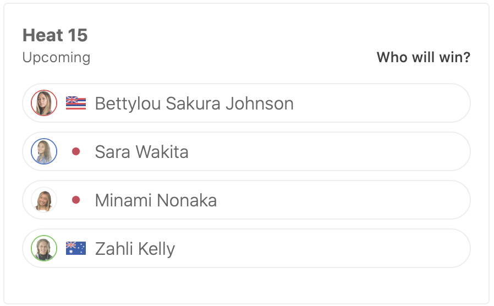This screenshot has width=494, height=306.
Task: Click Sara Wakita's profile picture
Action: pos(44,151)
